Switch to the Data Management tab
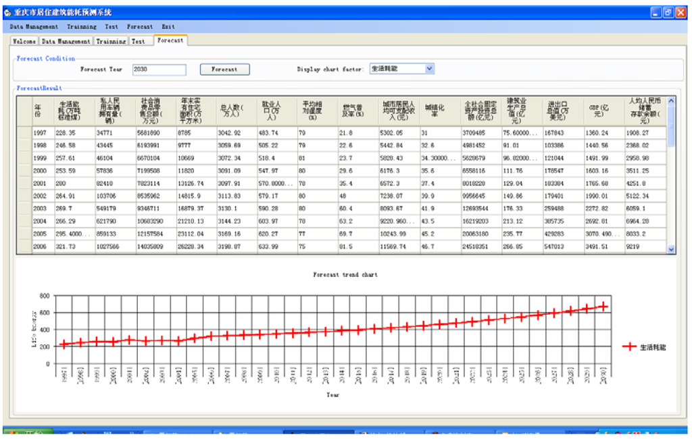This screenshot has width=692, height=439. click(65, 41)
